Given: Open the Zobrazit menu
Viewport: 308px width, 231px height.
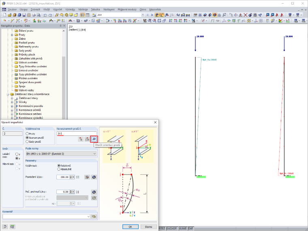Looking at the screenshot, I should [35, 9].
